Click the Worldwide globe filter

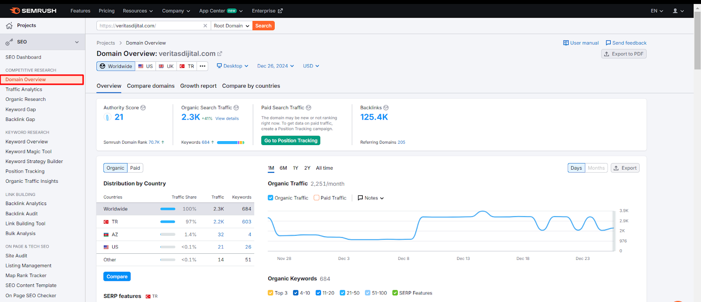[116, 66]
